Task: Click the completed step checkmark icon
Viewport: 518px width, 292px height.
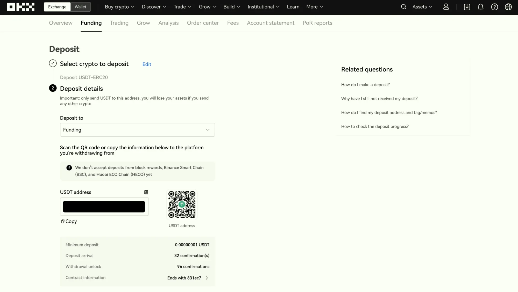Action: click(53, 63)
